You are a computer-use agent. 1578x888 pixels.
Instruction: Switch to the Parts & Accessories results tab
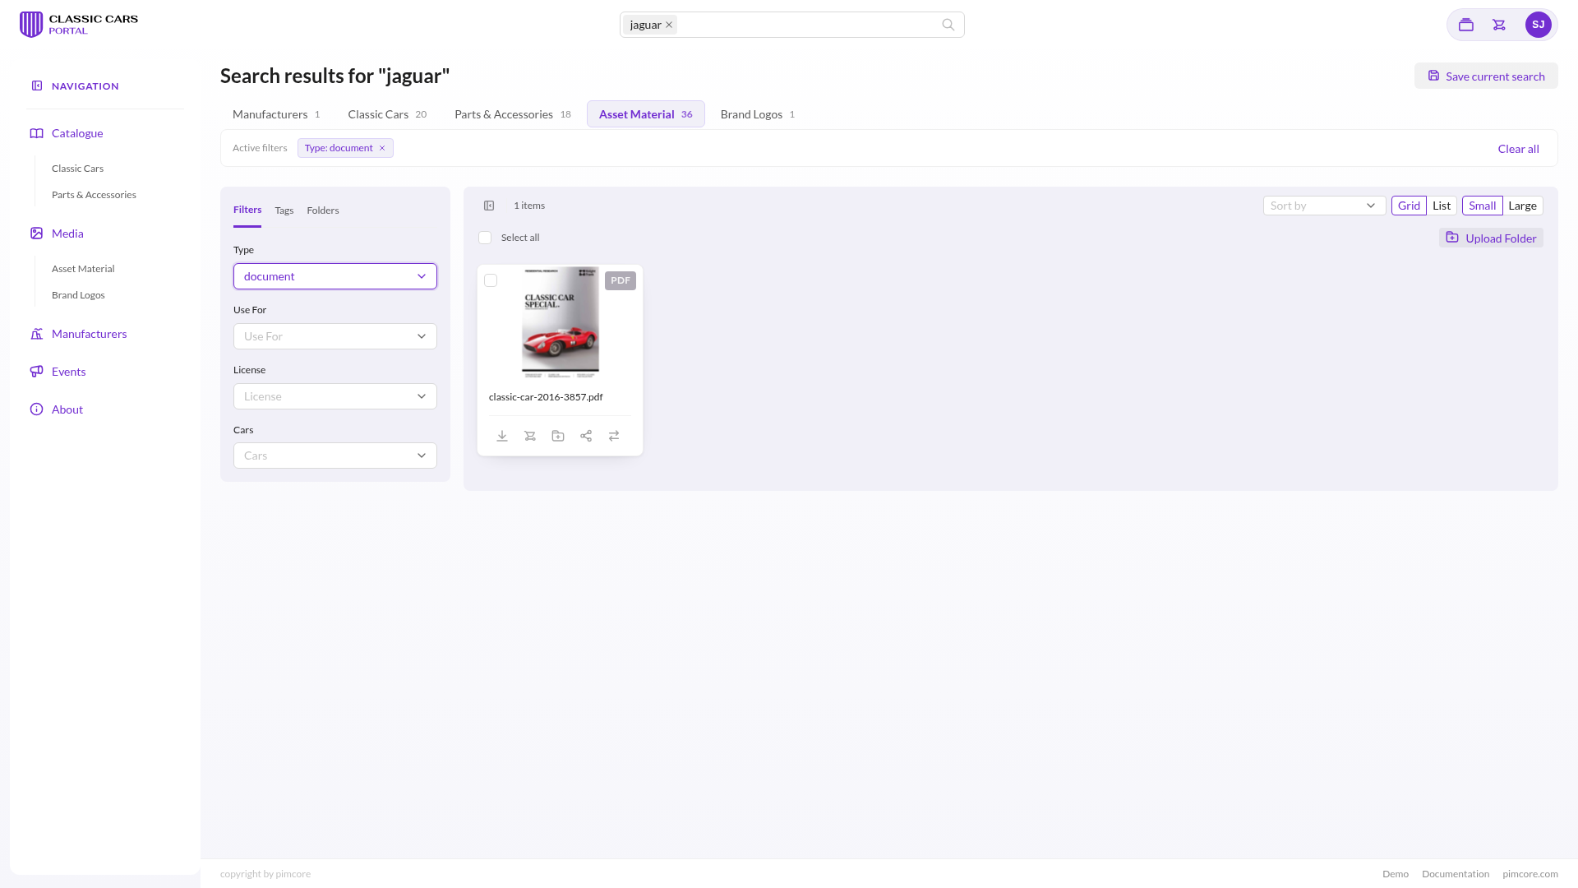[513, 114]
